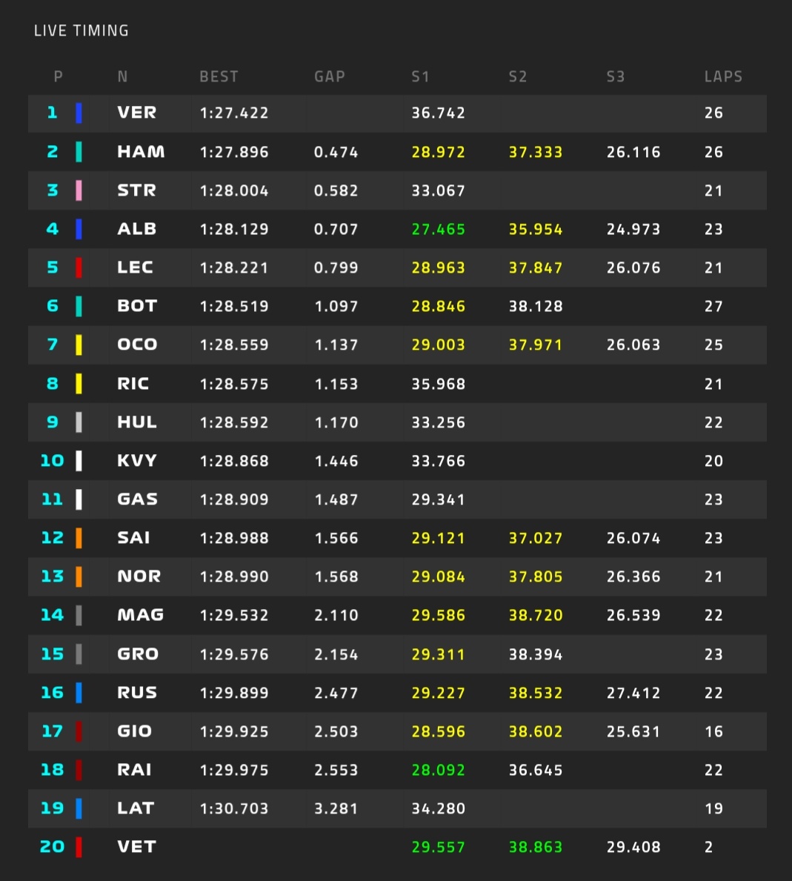Select driver RAI row name
Screen dimensions: 792x881
(x=134, y=769)
